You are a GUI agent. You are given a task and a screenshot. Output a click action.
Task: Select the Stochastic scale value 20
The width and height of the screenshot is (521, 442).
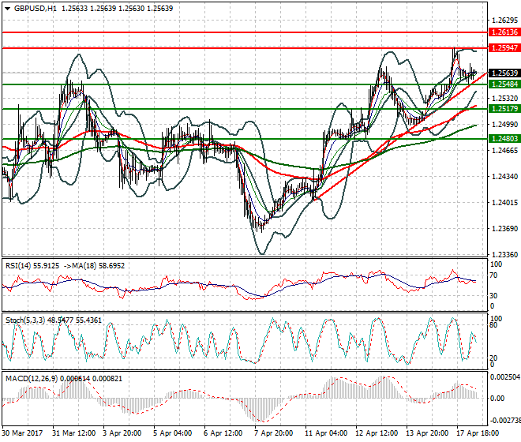[x=494, y=358]
